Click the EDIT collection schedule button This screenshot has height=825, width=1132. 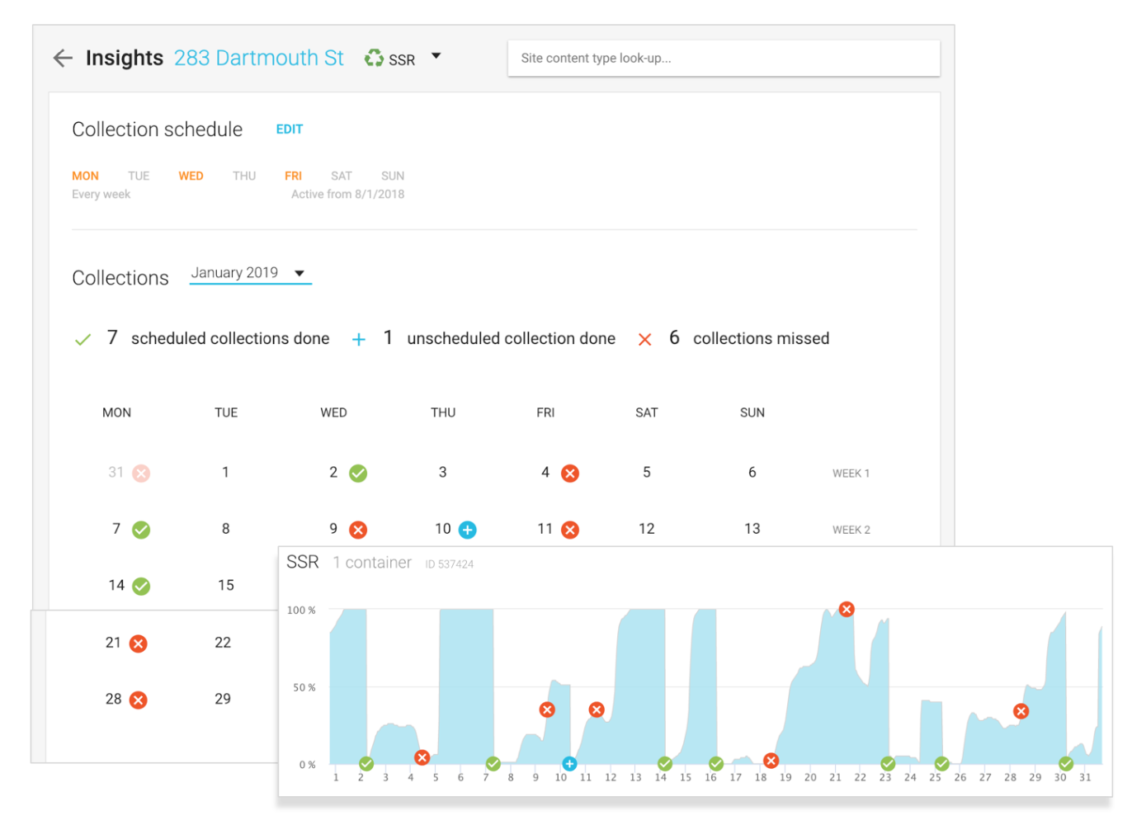(290, 130)
